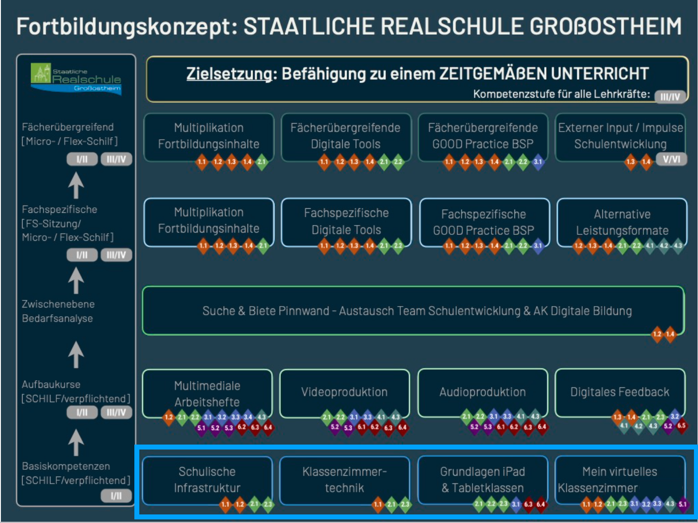The width and height of the screenshot is (698, 523).
Task: Click the arrow below the Fächerübergreifend badges
Action: pyautogui.click(x=76, y=185)
